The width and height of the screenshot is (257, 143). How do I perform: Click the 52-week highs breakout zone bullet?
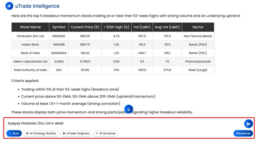(x=70, y=89)
